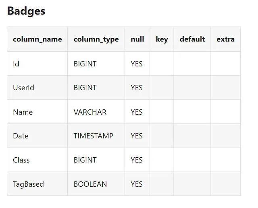Screen dimensions: 258x208
Task: Select the Id cell
Action: coord(37,64)
